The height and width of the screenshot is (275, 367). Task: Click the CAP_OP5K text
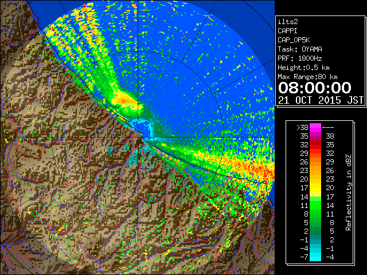[294, 40]
